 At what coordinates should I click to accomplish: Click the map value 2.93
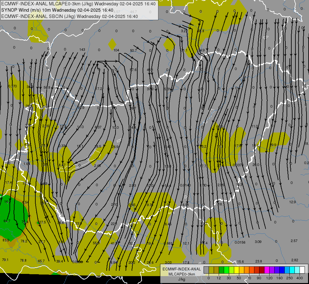pos(133,186)
